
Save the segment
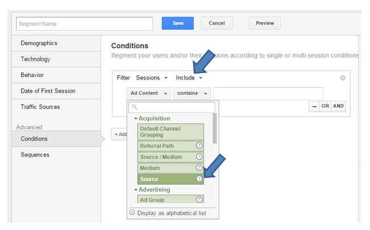(178, 23)
